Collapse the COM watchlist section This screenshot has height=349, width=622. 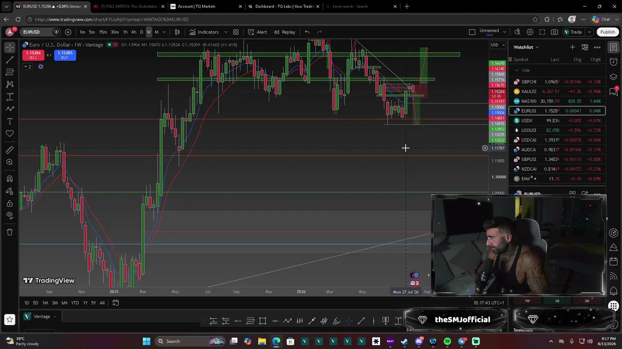[517, 70]
